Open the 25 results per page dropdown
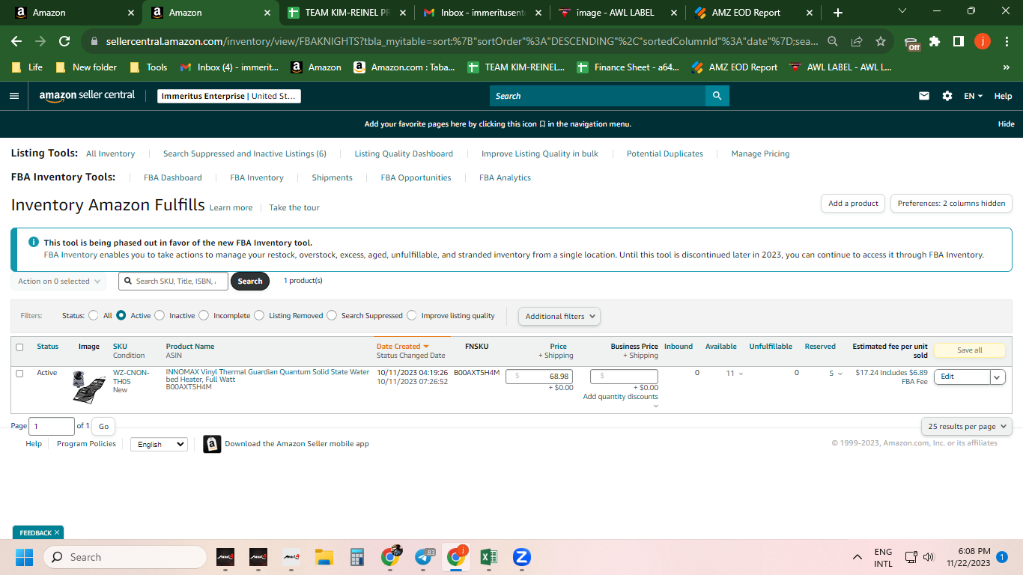Viewport: 1023px width, 575px height. 967,426
